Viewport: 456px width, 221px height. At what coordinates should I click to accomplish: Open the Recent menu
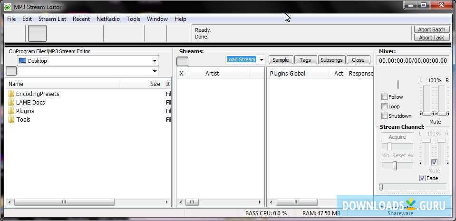pos(81,19)
